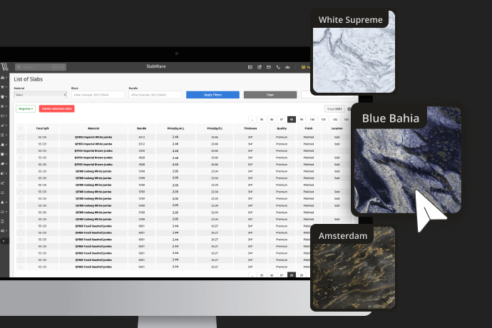Viewport: 492px width, 328px height.
Task: Open the bar chart statistics icon
Action: pos(287,67)
